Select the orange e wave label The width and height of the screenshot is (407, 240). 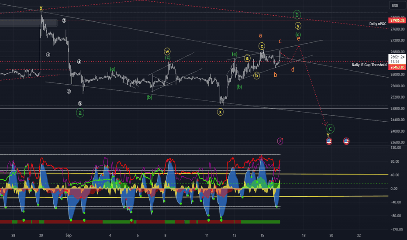(299, 38)
